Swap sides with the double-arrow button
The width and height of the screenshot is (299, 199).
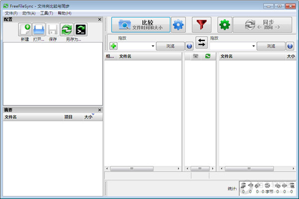point(201,42)
